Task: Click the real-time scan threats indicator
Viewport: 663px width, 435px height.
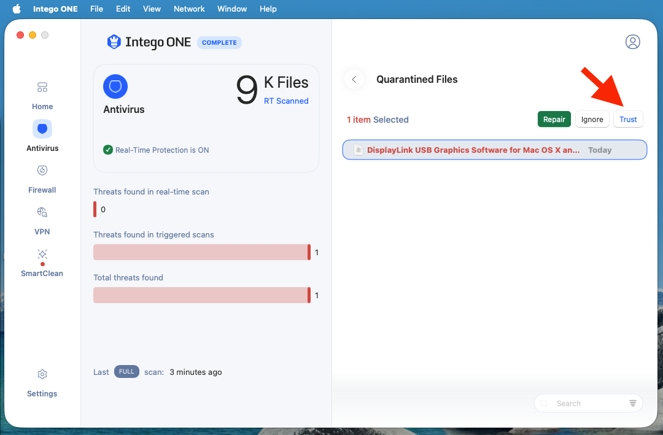Action: click(x=95, y=209)
